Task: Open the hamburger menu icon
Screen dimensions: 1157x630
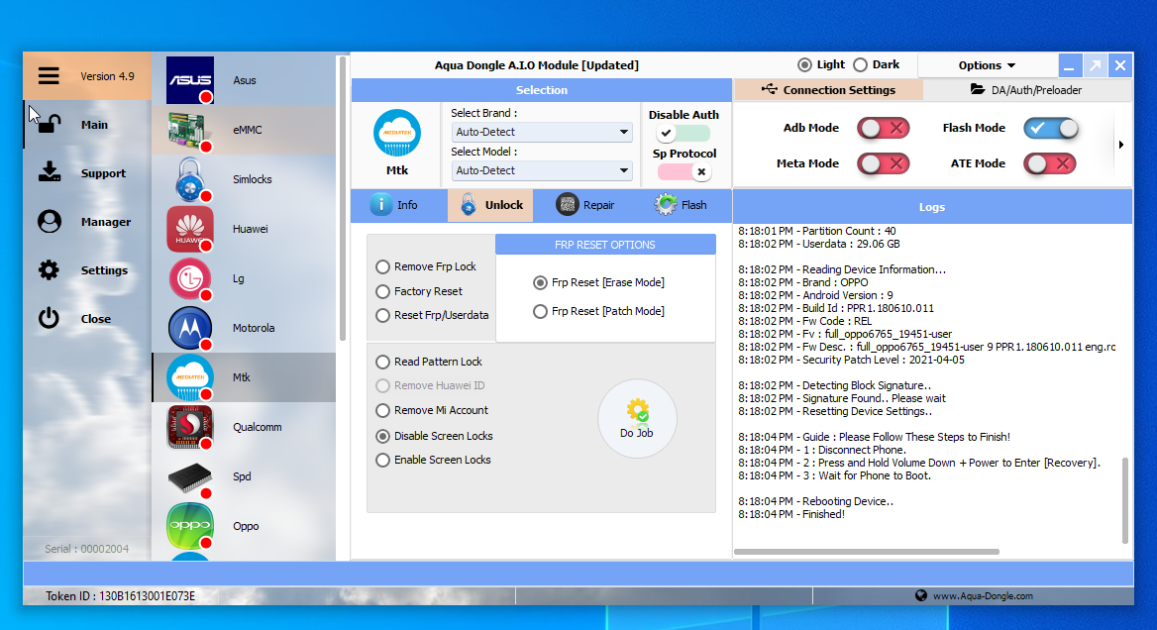Action: [49, 76]
